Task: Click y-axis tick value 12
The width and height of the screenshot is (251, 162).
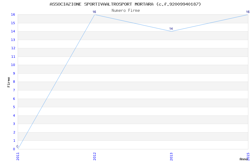Action: click(x=13, y=48)
